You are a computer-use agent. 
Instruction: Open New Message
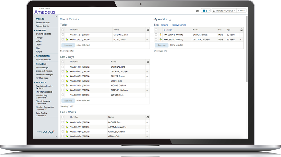42,68
